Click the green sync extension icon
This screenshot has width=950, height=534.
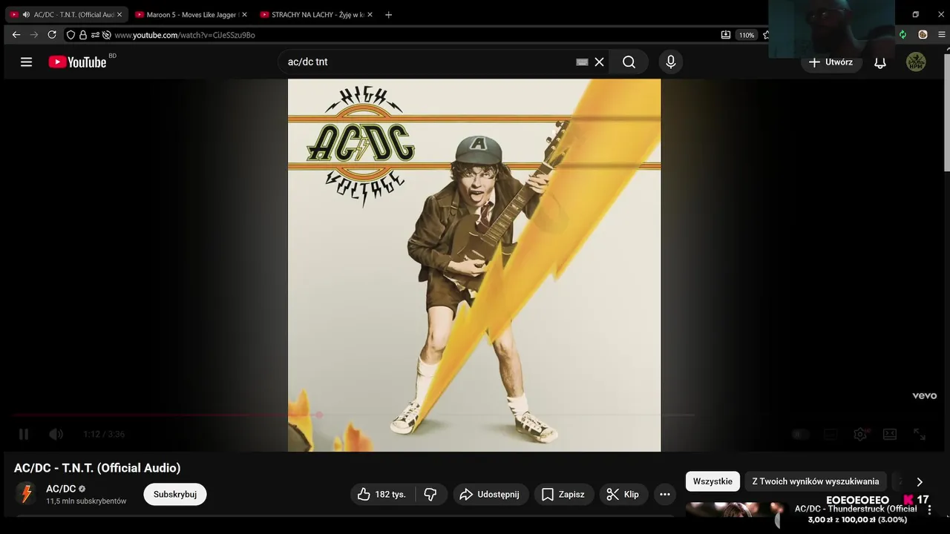902,35
